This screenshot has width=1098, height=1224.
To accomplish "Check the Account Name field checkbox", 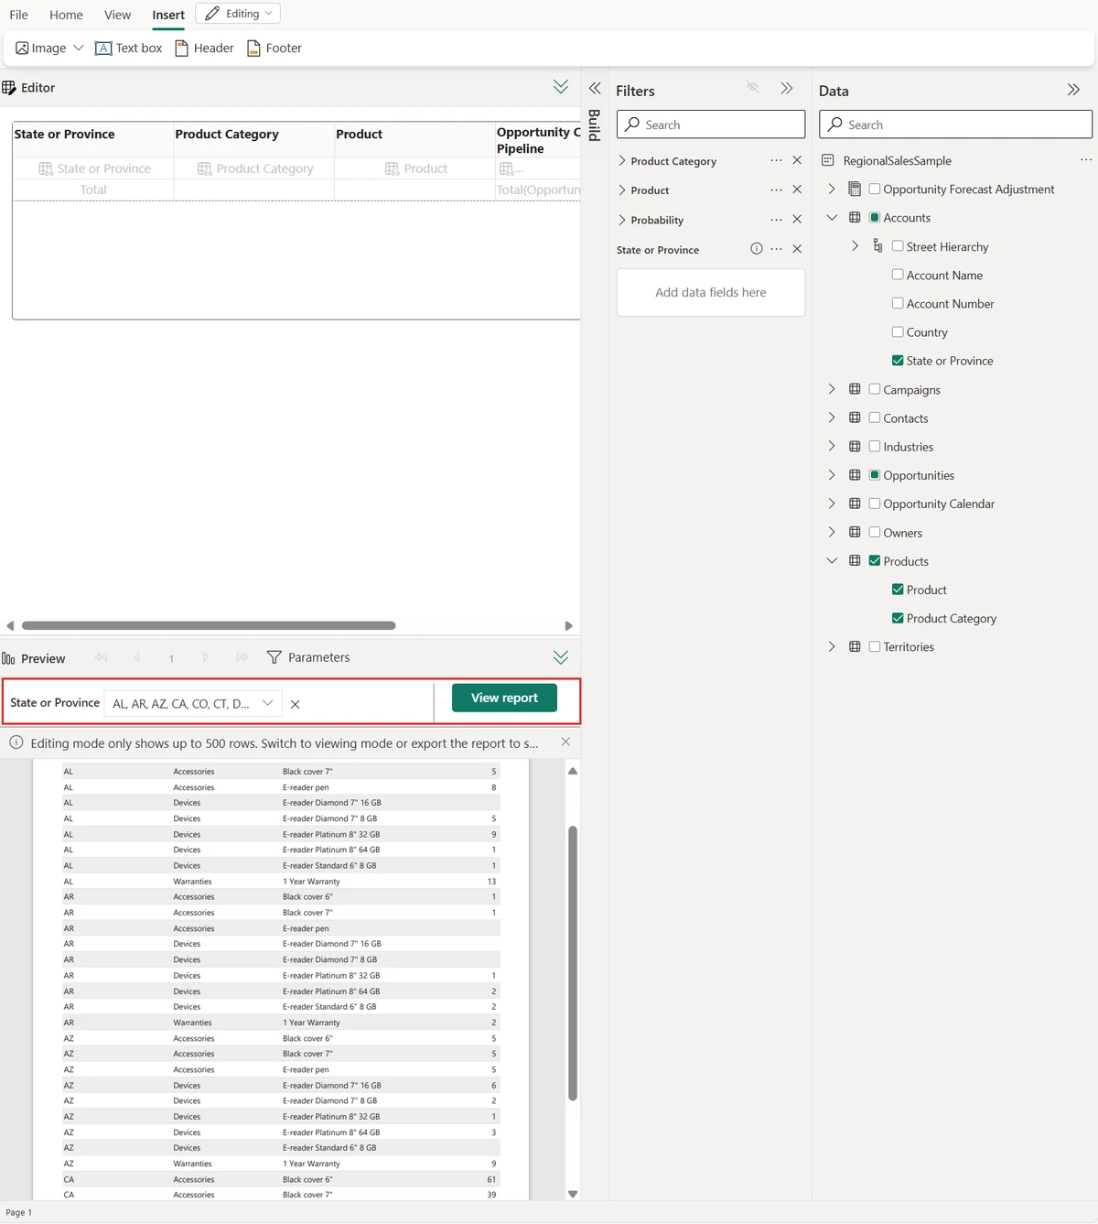I will [898, 275].
